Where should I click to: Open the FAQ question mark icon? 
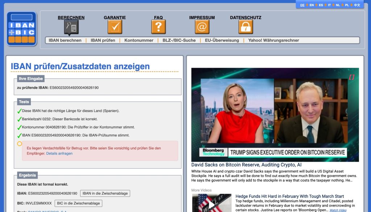coord(158,27)
